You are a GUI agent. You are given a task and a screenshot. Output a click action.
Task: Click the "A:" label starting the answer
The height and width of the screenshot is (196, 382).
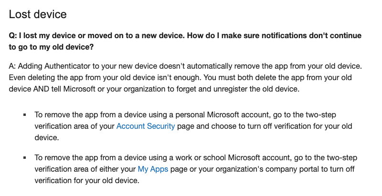pos(14,64)
